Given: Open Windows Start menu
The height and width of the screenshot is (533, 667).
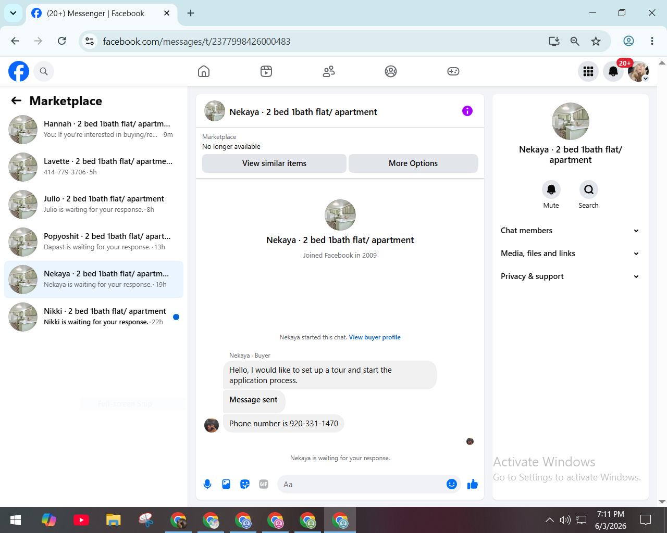Looking at the screenshot, I should 16,520.
